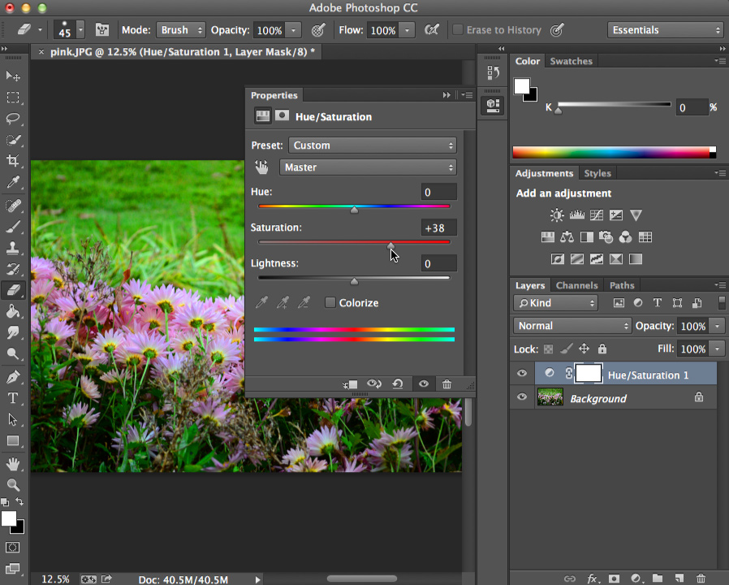Add a Black & White adjustment
This screenshot has height=585, width=729.
tap(586, 236)
